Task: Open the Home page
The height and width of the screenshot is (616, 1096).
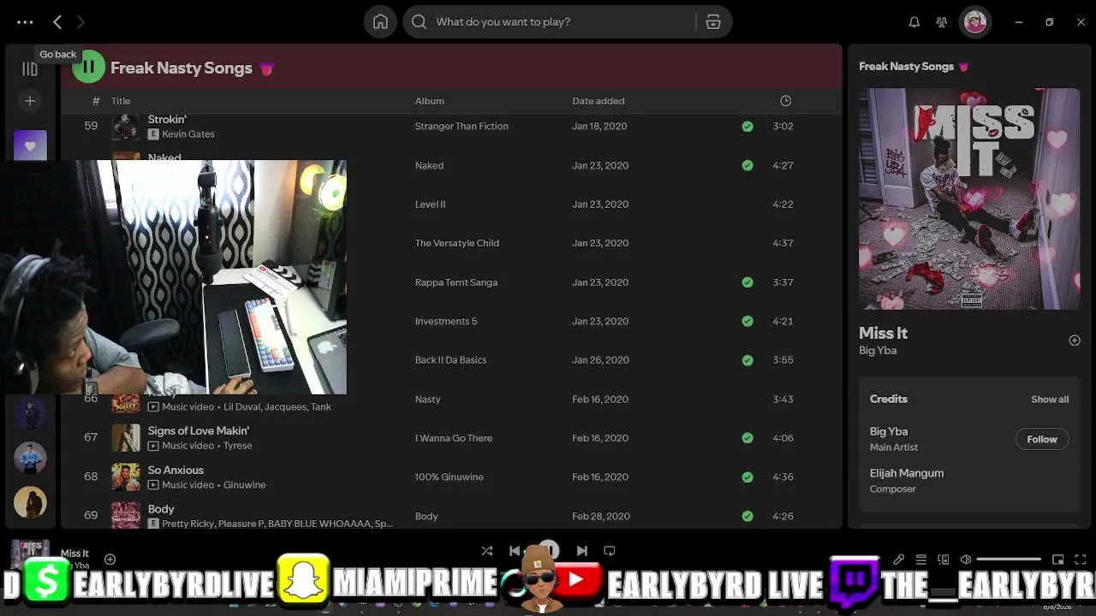Action: pos(380,22)
